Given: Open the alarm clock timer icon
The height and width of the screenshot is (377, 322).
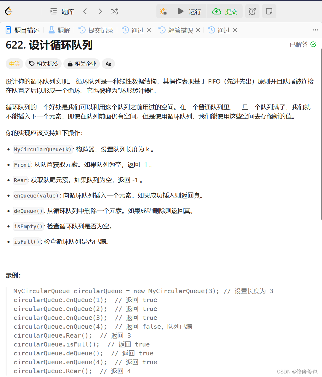Looking at the screenshot, I should [252, 12].
